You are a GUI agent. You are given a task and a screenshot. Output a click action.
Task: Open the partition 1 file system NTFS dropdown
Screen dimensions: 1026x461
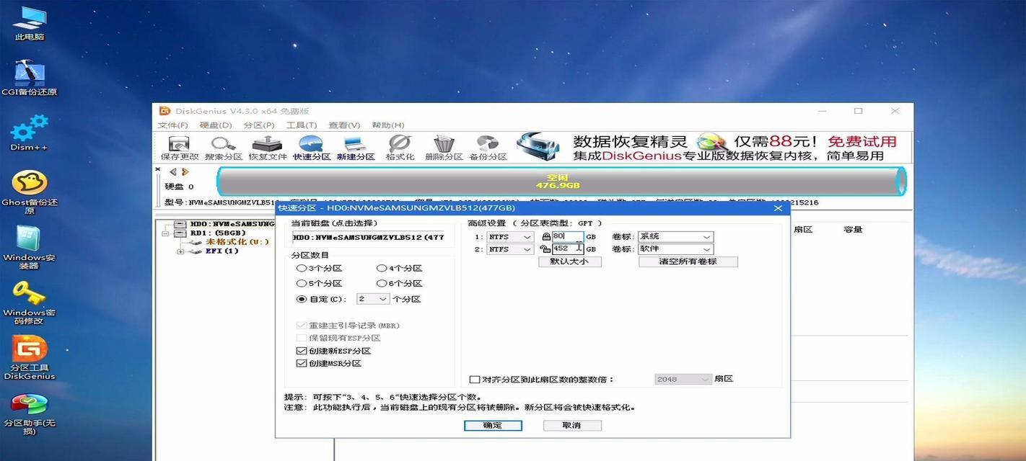(x=510, y=236)
